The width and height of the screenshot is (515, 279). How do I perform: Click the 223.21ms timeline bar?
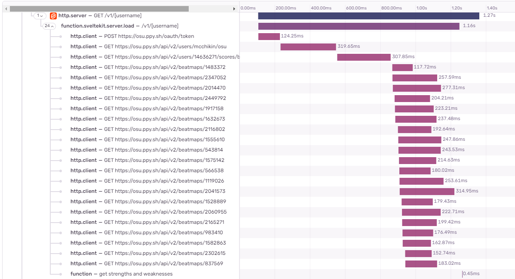(414, 108)
